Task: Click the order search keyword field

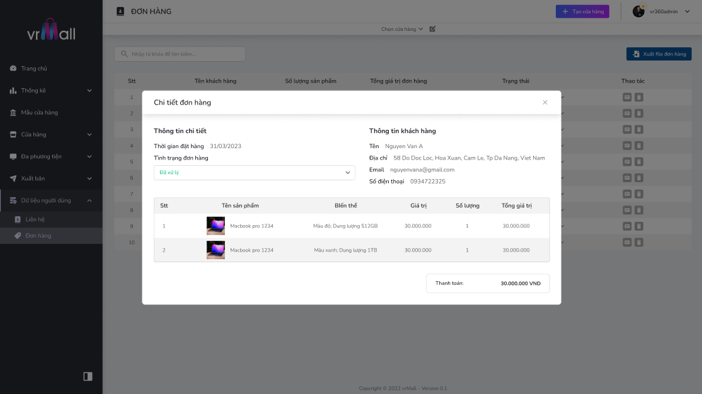Action: pyautogui.click(x=180, y=54)
